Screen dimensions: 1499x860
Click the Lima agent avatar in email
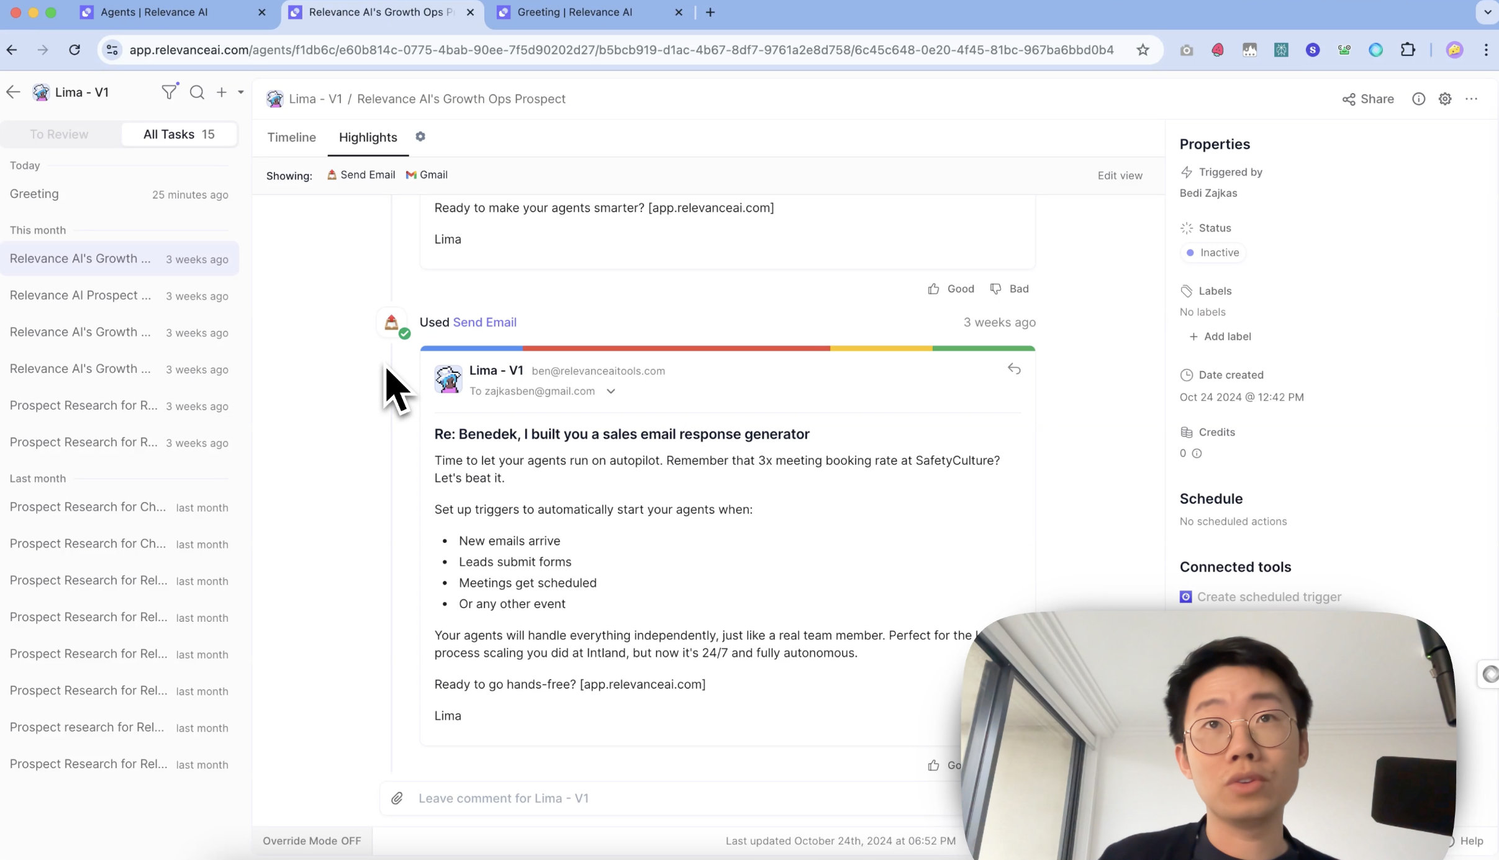click(448, 379)
